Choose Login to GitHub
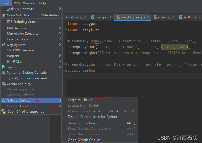 click(x=100, y=100)
